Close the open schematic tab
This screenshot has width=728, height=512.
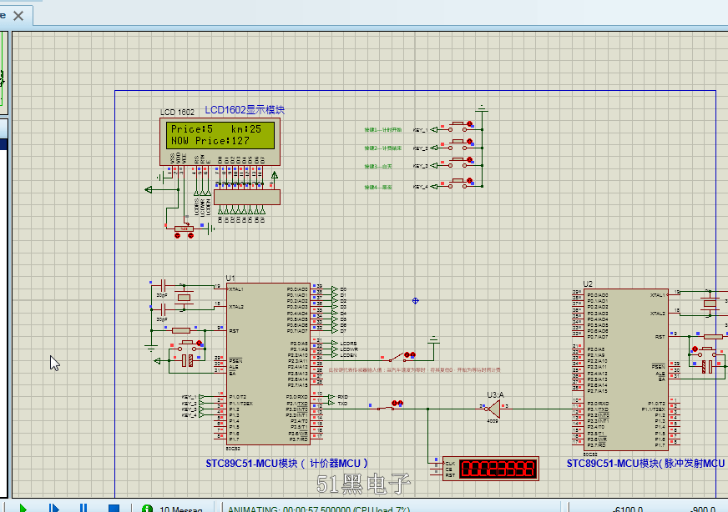[x=18, y=16]
